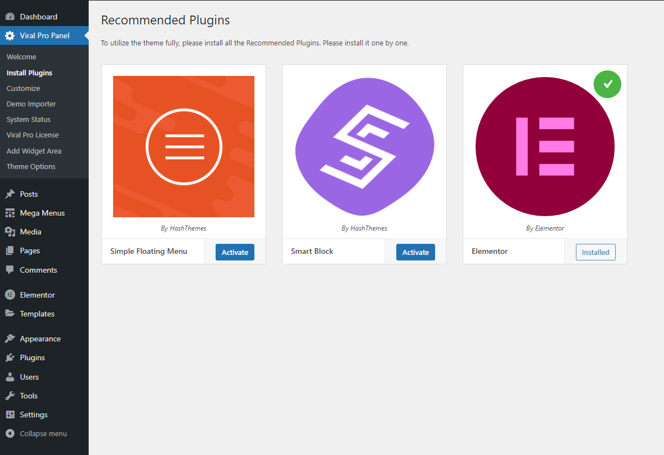Open Demo Importer from the submenu
The height and width of the screenshot is (455, 664).
(x=31, y=104)
